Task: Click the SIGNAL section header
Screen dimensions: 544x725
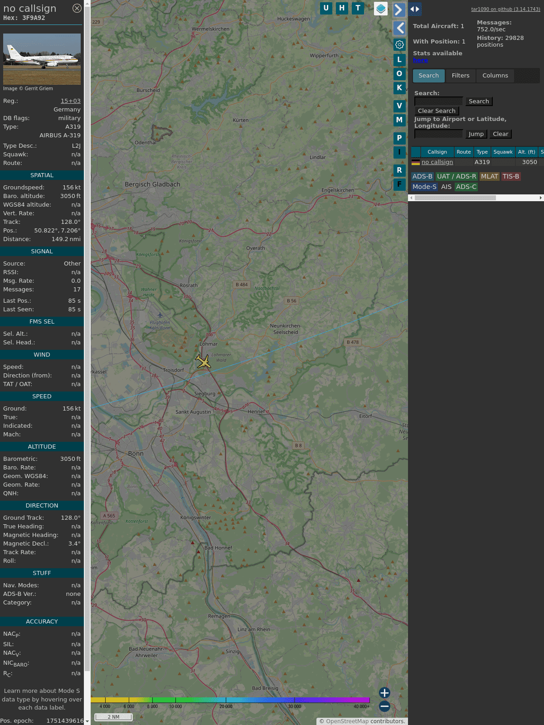Action: [42, 251]
